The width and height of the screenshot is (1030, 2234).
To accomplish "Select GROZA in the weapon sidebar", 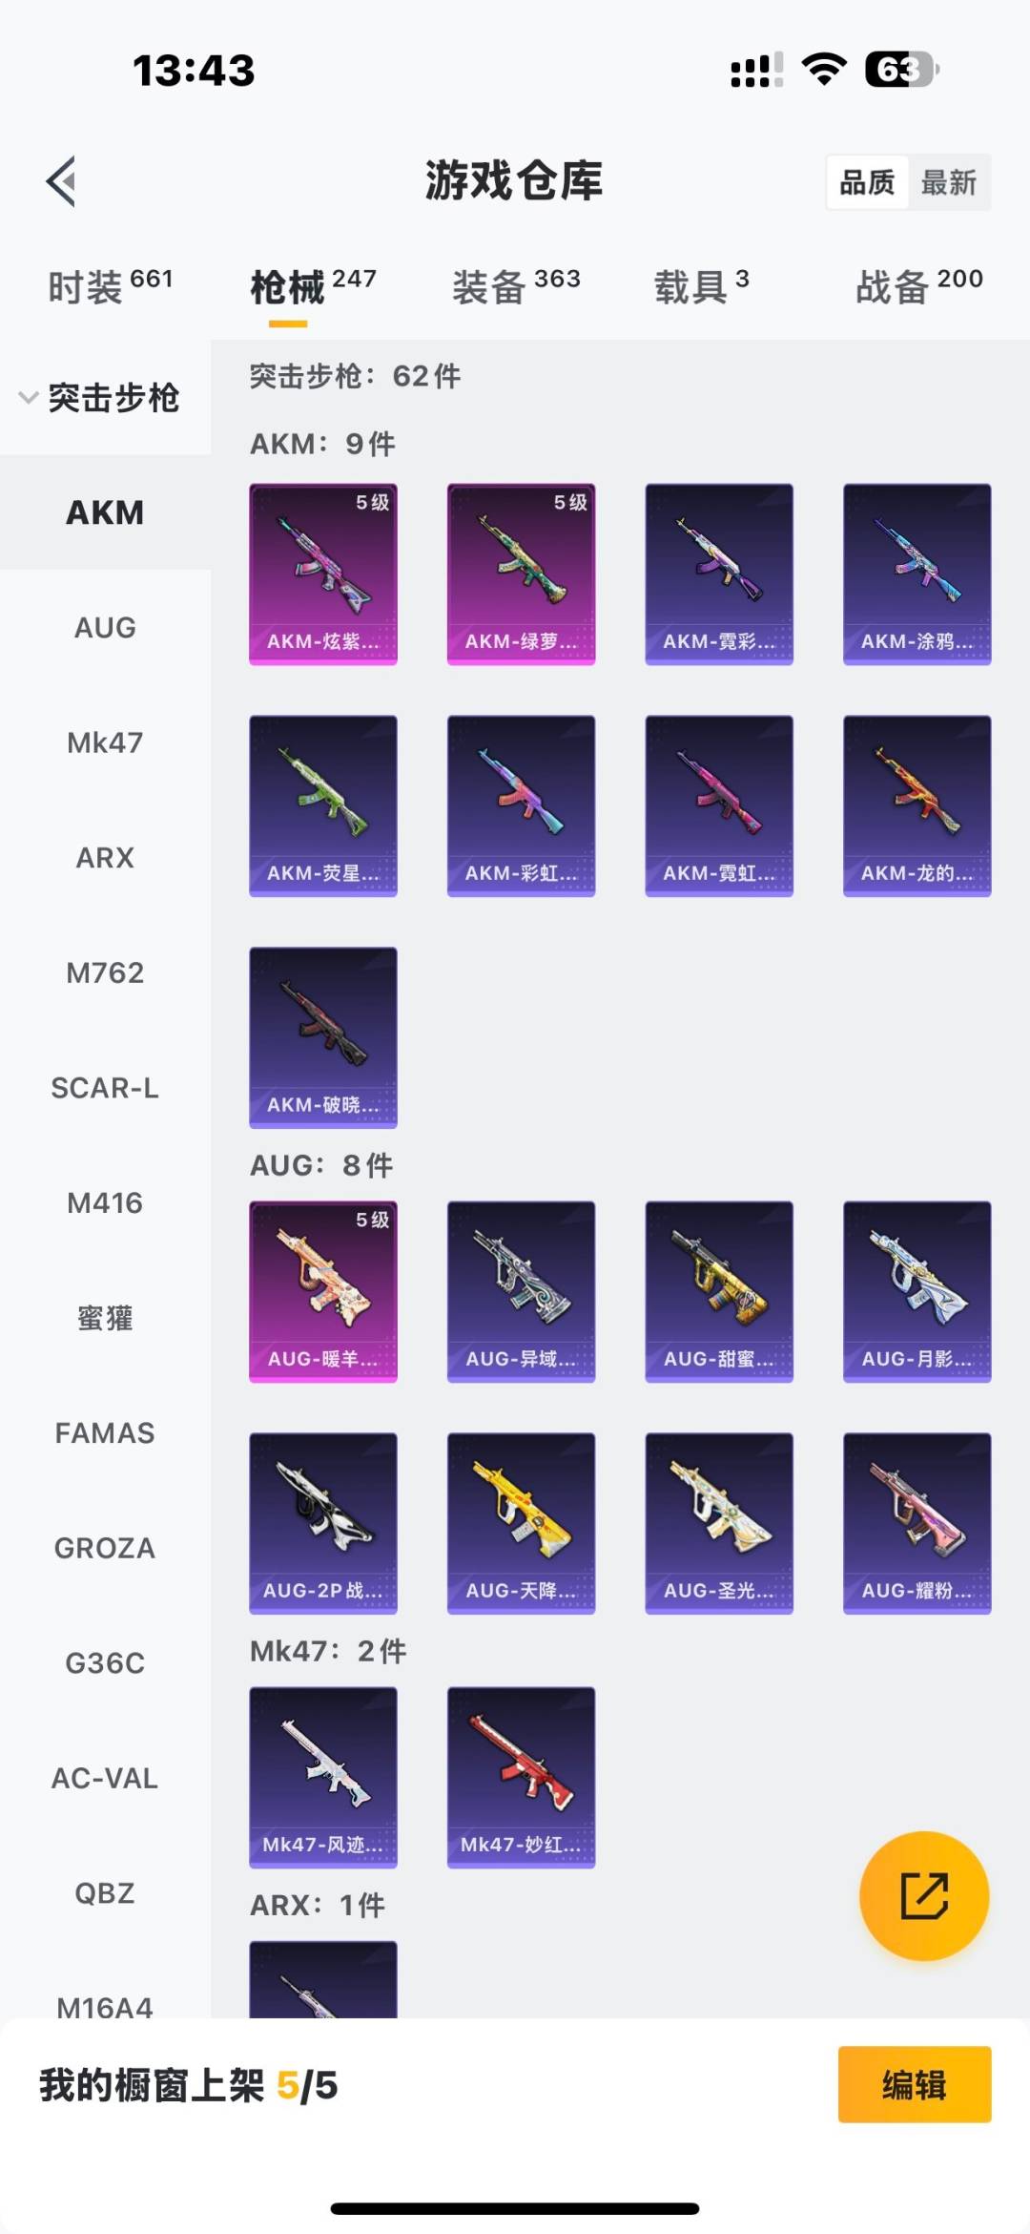I will point(105,1548).
